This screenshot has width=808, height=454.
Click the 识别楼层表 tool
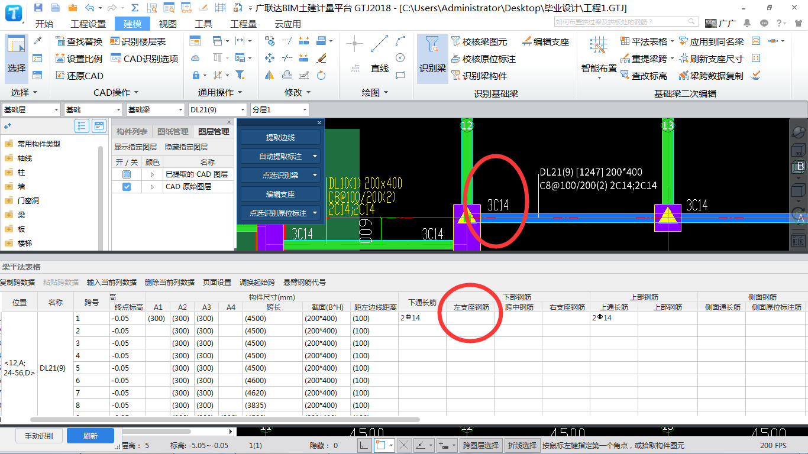point(138,41)
